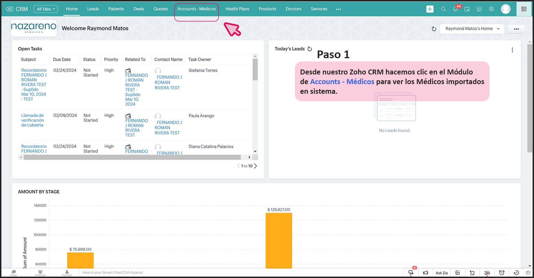Image resolution: width=534 pixels, height=278 pixels.
Task: Open notifications bell with 44 badge
Action: [455, 9]
